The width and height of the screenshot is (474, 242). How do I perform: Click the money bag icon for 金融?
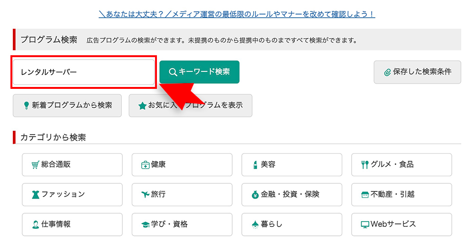[255, 194]
